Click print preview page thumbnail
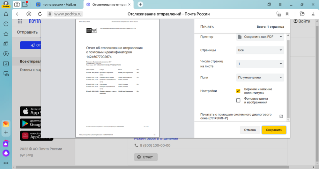This screenshot has width=319, height=169. (117, 78)
